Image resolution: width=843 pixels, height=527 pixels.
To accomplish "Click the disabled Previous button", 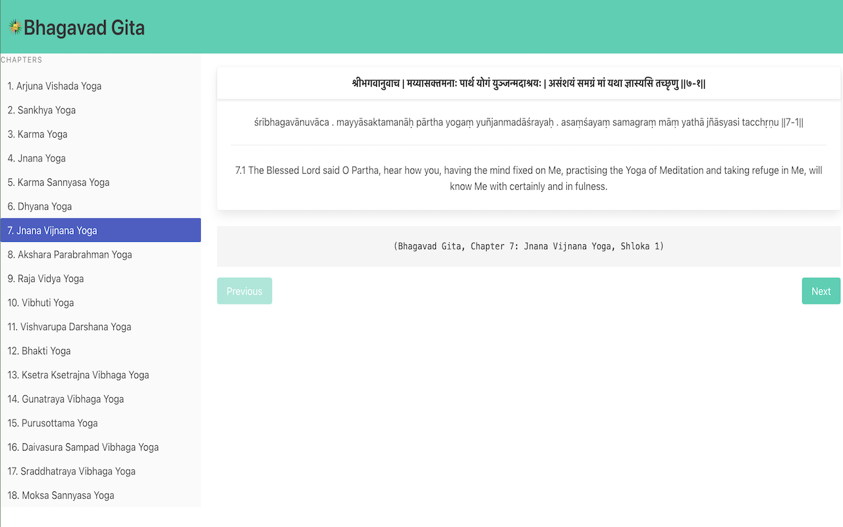I will click(x=244, y=291).
